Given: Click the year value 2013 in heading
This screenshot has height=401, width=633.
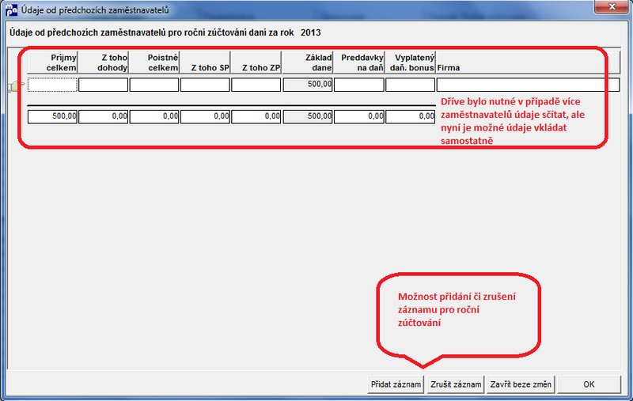Looking at the screenshot, I should point(310,32).
